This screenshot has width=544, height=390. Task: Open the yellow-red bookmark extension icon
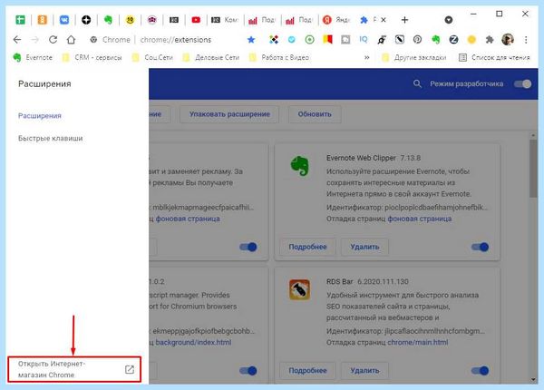click(327, 40)
